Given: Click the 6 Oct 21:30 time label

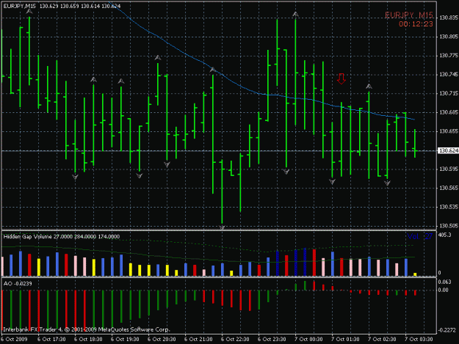Looking at the screenshot, I should (x=198, y=340).
